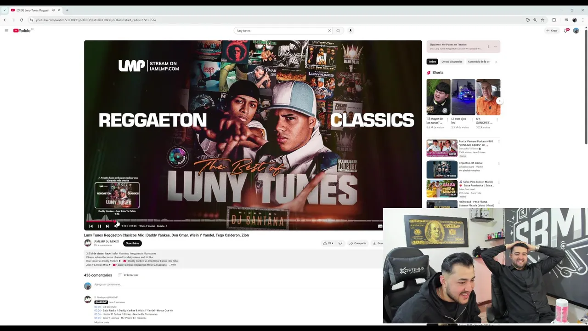Like the video (28 k)
588x331 pixels.
[x=328, y=243]
